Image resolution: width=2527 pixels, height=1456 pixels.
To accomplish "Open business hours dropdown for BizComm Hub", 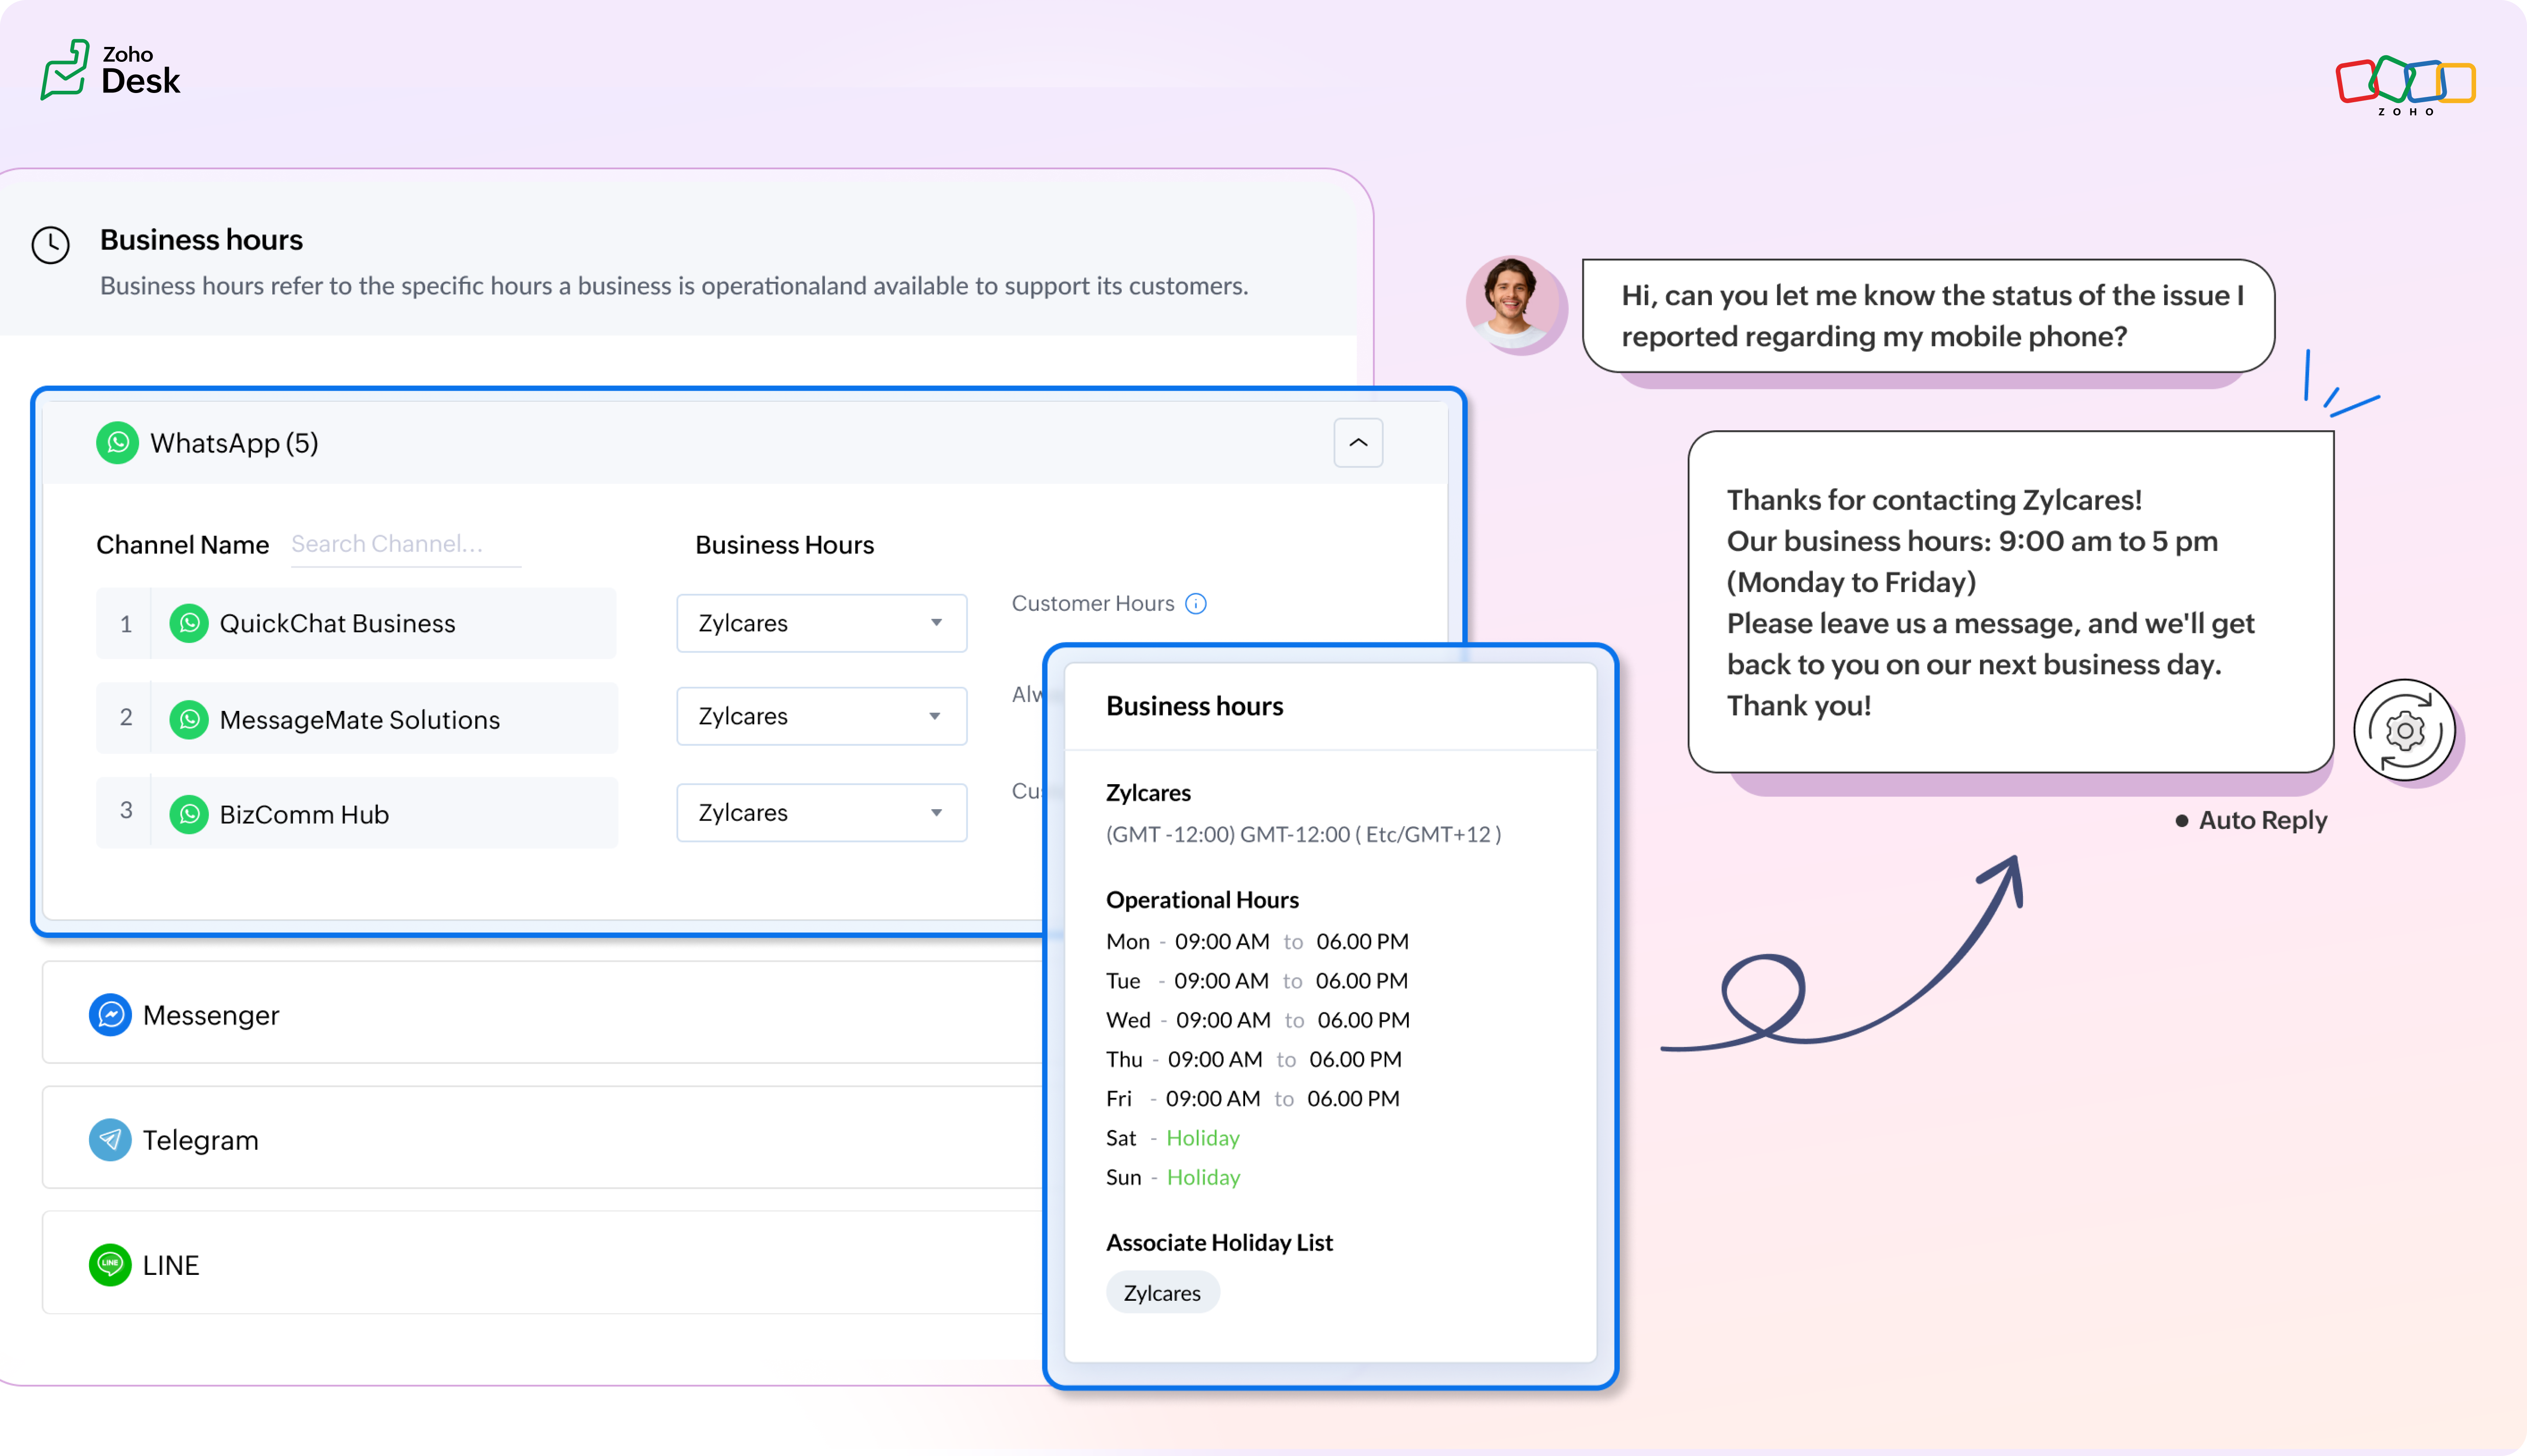I will pos(821,813).
